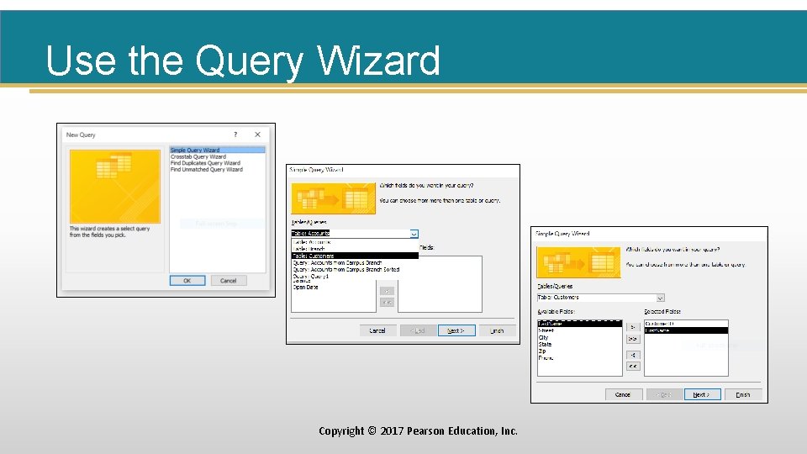Image resolution: width=807 pixels, height=454 pixels.
Task: Click the remove field < button in right wizard
Action: pyautogui.click(x=633, y=355)
